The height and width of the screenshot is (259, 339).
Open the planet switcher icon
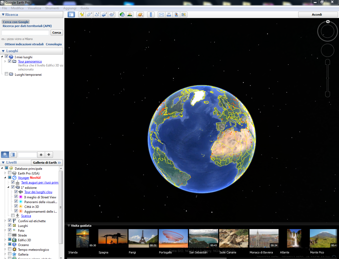140,15
